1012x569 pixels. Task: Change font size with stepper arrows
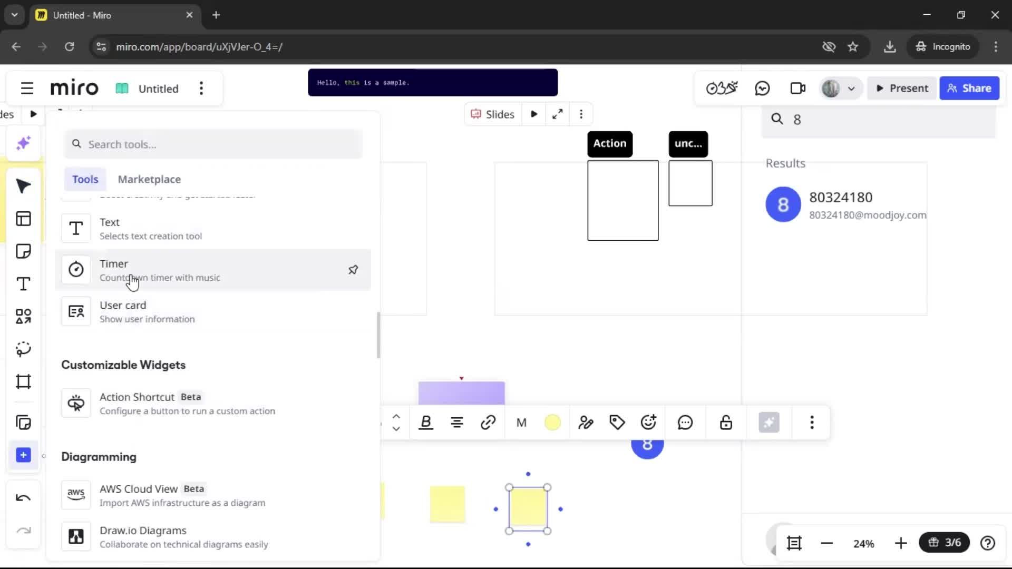point(396,423)
